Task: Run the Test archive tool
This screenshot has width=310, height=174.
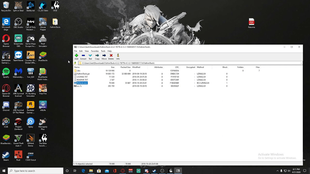Action: click(x=90, y=56)
